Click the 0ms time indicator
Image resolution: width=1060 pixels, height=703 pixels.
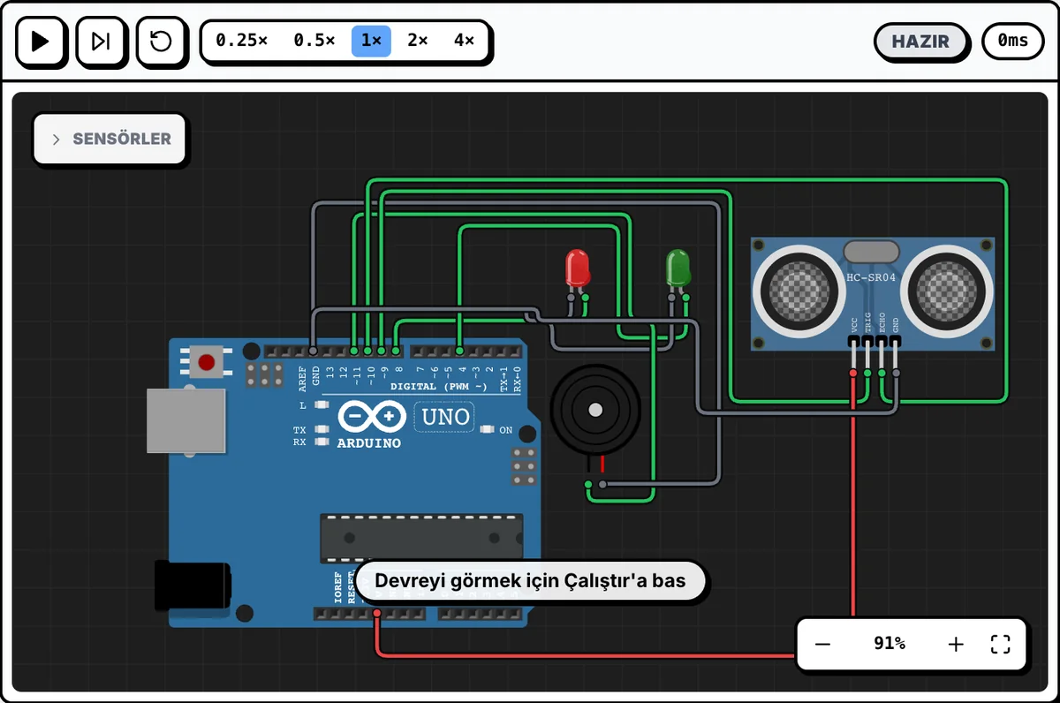tap(1012, 41)
